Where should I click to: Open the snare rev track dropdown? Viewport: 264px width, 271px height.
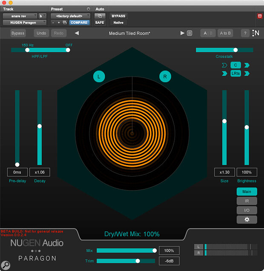click(20, 16)
